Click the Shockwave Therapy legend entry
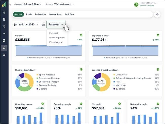 49,82
